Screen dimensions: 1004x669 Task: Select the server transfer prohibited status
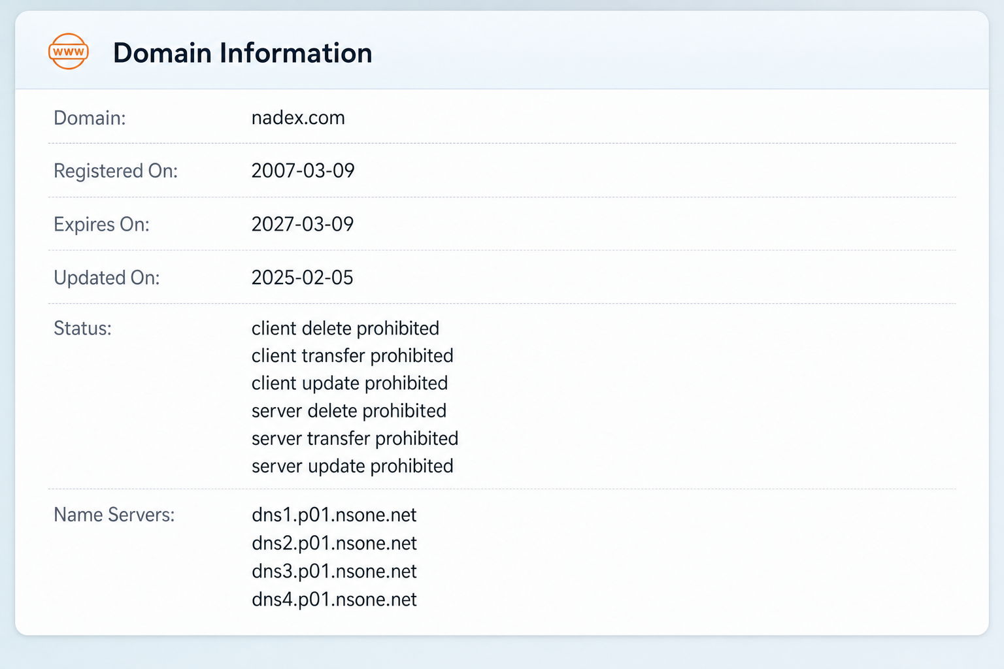click(355, 438)
